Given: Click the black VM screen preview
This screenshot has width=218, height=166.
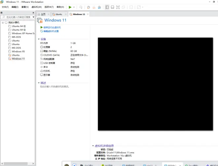Looking at the screenshot, I should pyautogui.click(x=155, y=84).
